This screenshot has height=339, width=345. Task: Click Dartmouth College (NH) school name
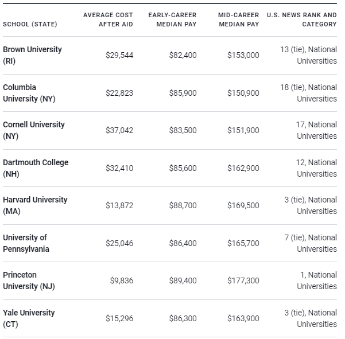tap(36, 168)
